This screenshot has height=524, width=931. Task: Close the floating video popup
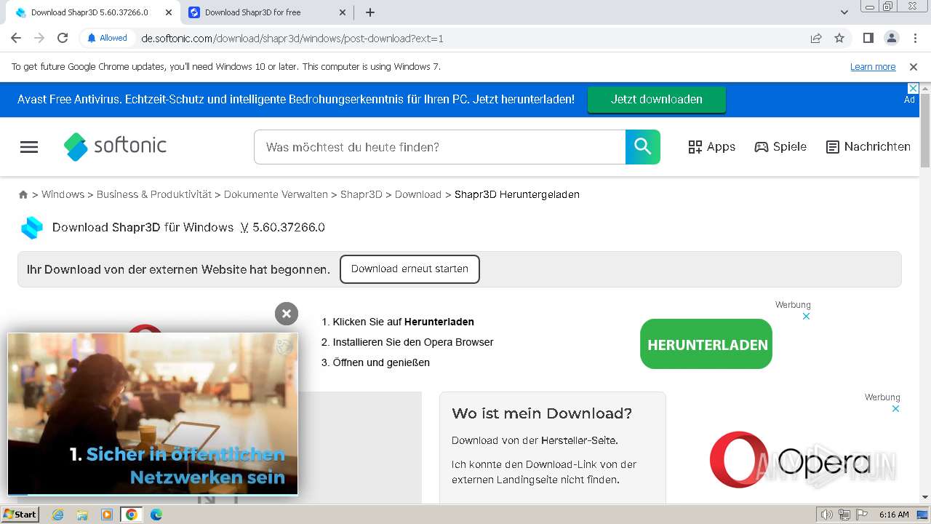click(287, 314)
